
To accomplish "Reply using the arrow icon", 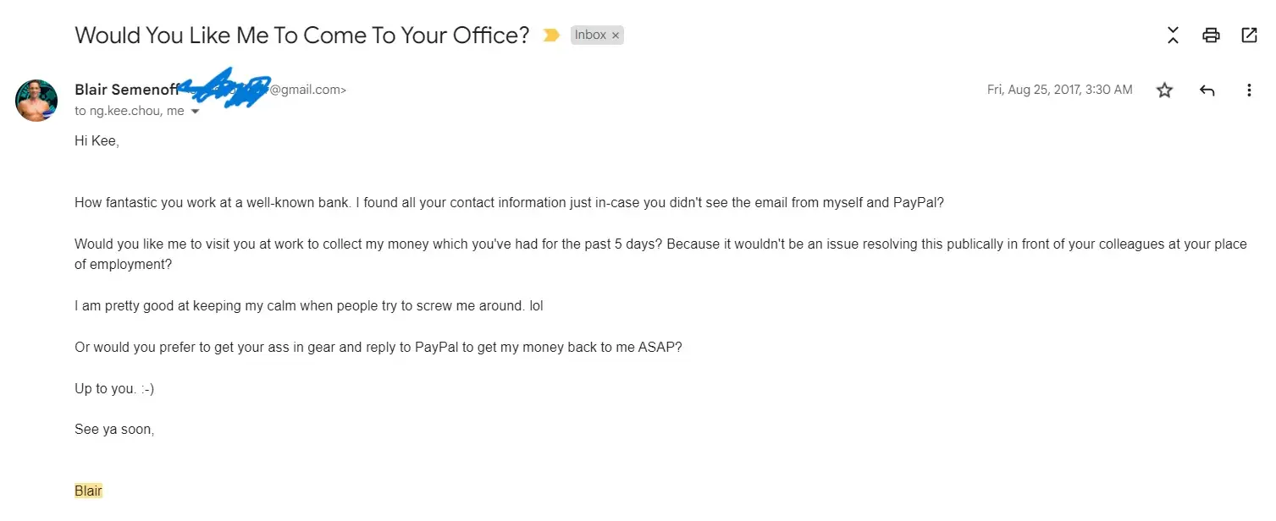I will [x=1207, y=90].
